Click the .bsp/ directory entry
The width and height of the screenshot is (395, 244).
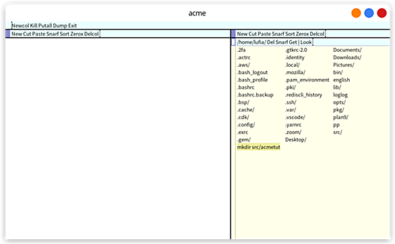(x=243, y=102)
